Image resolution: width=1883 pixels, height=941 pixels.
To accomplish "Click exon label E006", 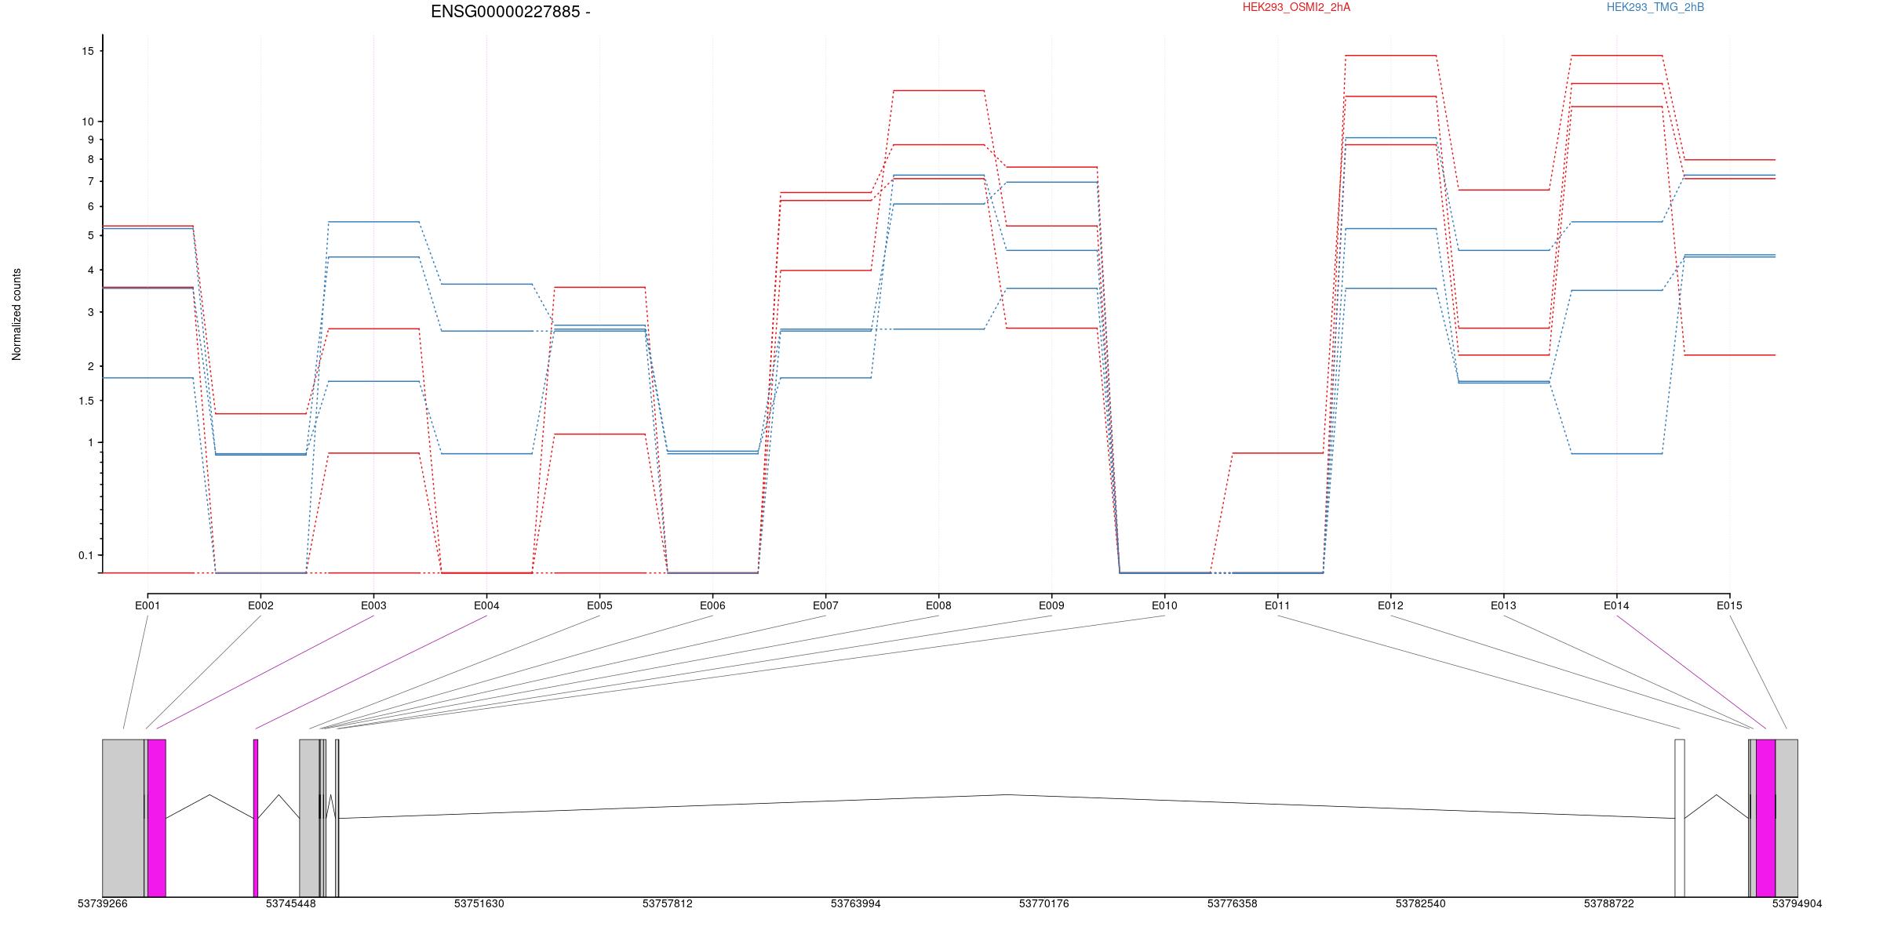I will 712,605.
